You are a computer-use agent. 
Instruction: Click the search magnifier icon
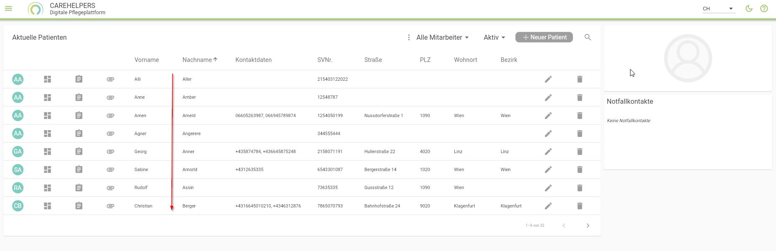point(587,37)
